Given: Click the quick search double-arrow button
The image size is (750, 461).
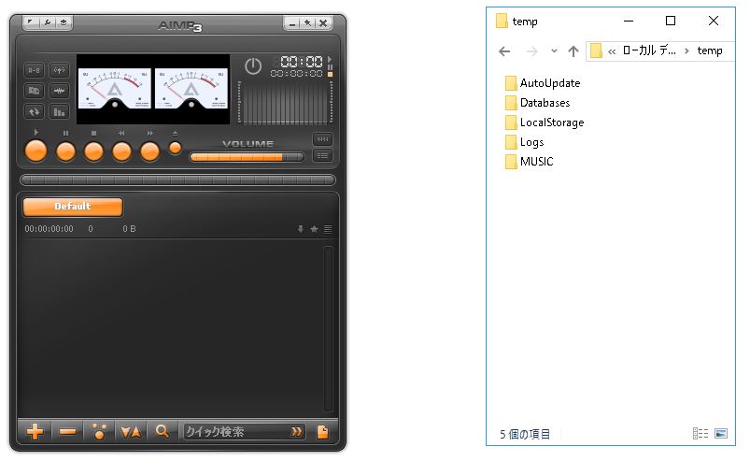Looking at the screenshot, I should (x=297, y=432).
